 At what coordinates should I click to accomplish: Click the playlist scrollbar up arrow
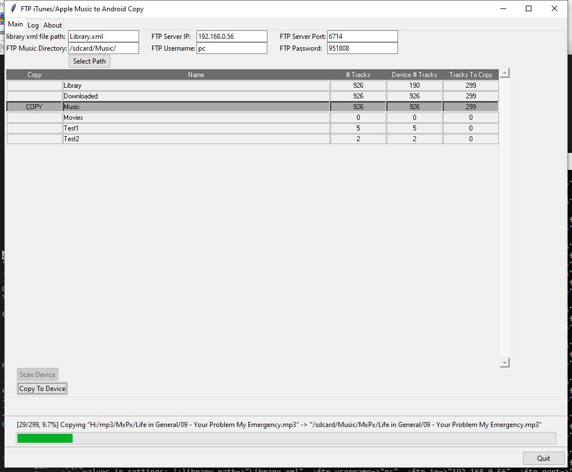tap(504, 73)
